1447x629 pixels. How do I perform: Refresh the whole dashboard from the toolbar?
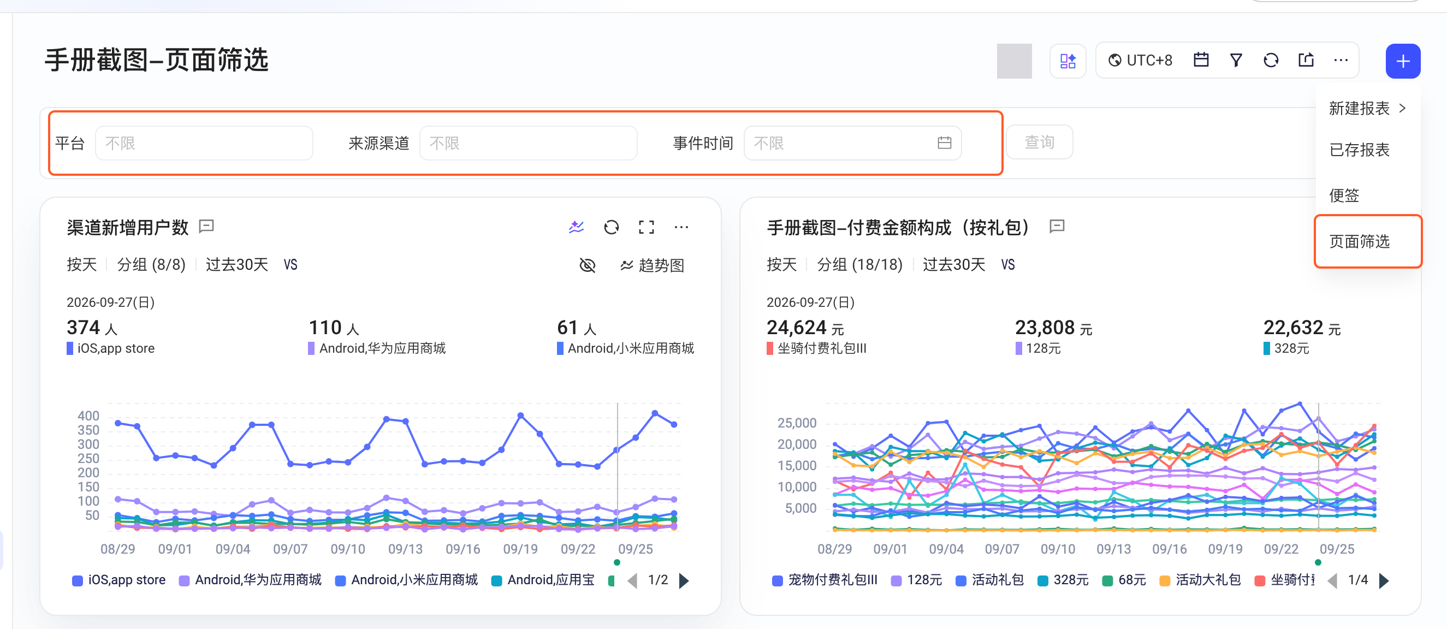(x=1271, y=60)
